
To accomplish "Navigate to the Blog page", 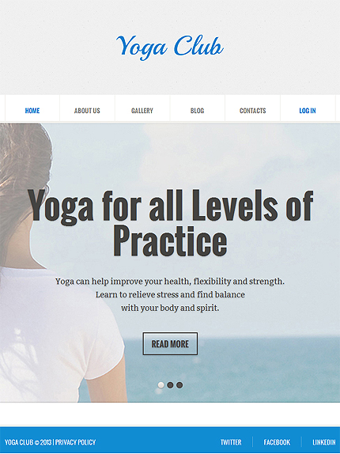I will (198, 111).
